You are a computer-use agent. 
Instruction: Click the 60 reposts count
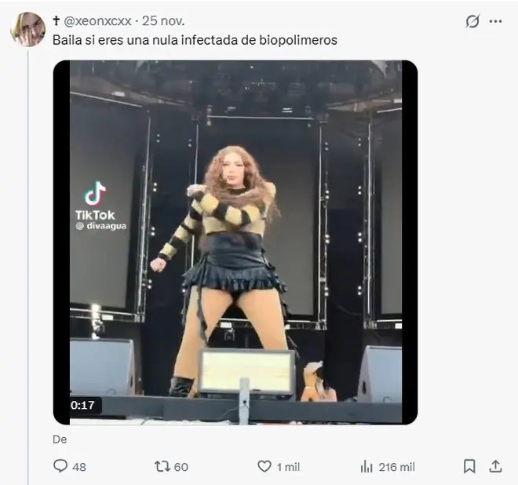(x=181, y=467)
